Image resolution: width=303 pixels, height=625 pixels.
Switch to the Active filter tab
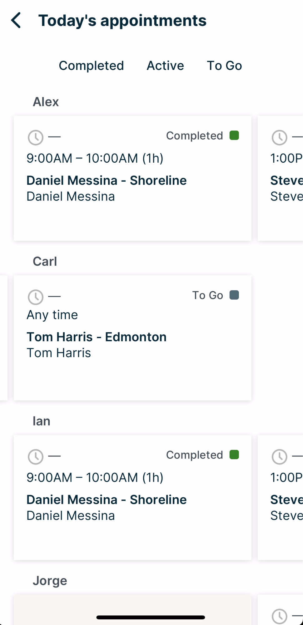(165, 66)
